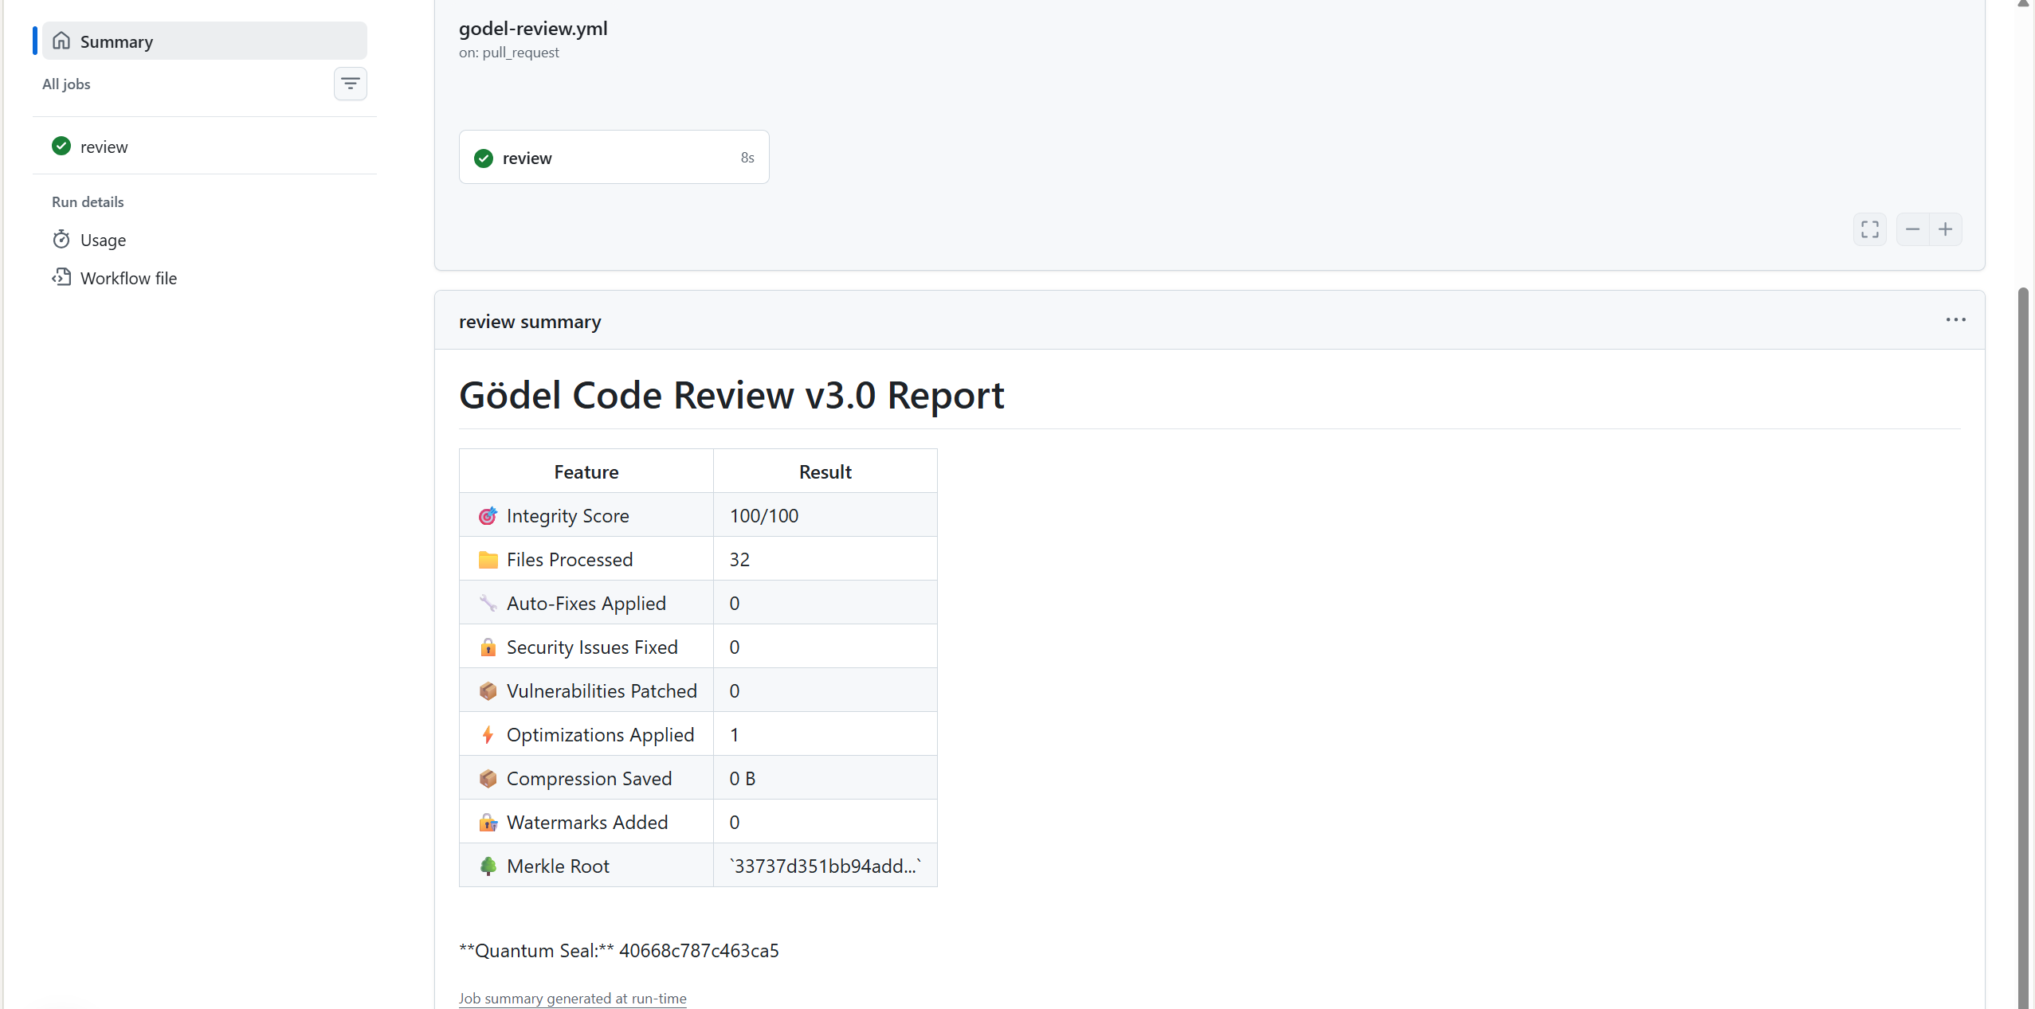Open the Job summary generated at run-time link

(572, 998)
